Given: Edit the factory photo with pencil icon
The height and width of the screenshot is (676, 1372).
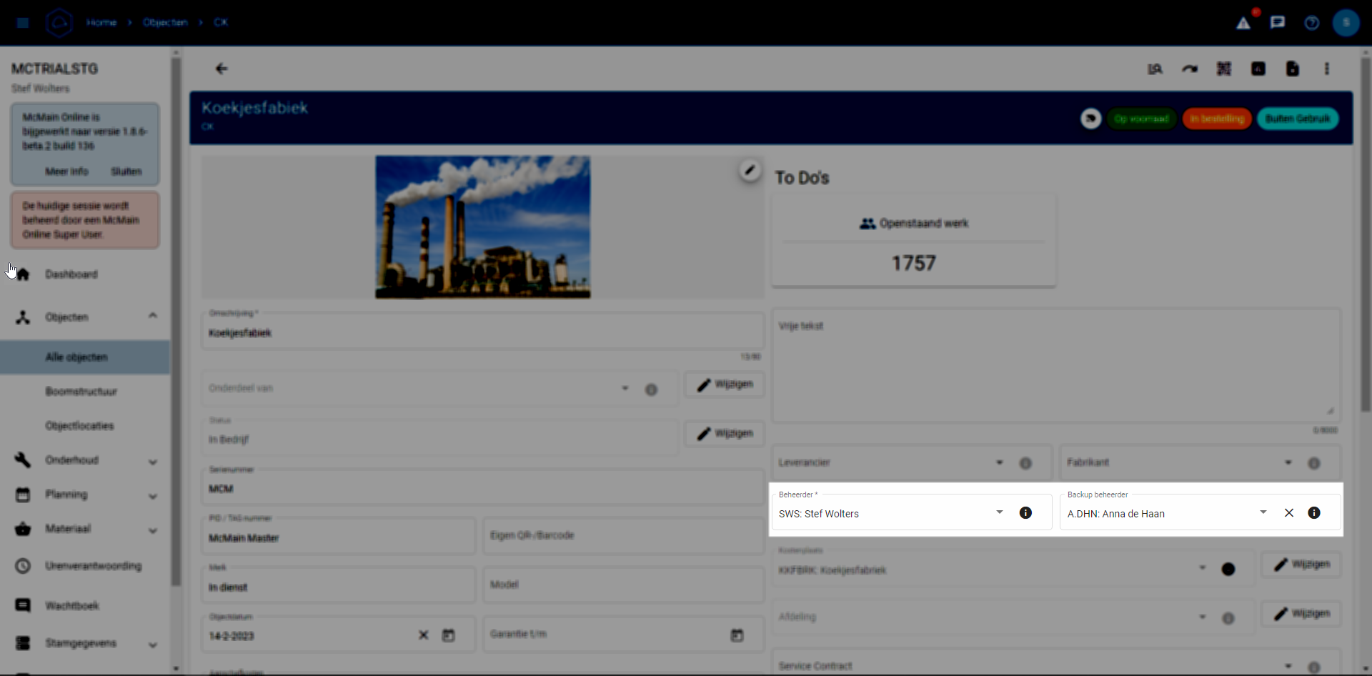Looking at the screenshot, I should (x=750, y=170).
